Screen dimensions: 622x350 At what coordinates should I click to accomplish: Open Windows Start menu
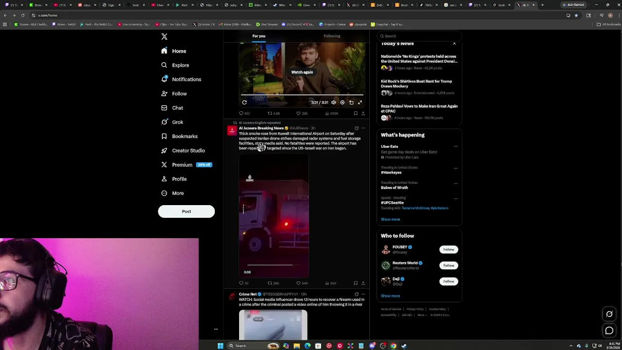220,346
